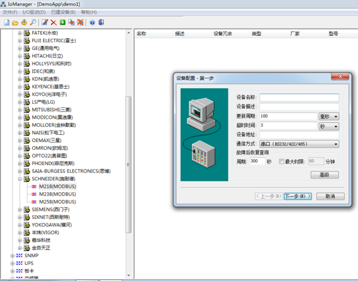
Task: Focus the 设备地址 input field
Action: pyautogui.click(x=300, y=135)
